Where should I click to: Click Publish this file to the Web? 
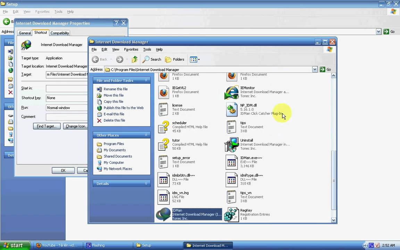pyautogui.click(x=124, y=108)
